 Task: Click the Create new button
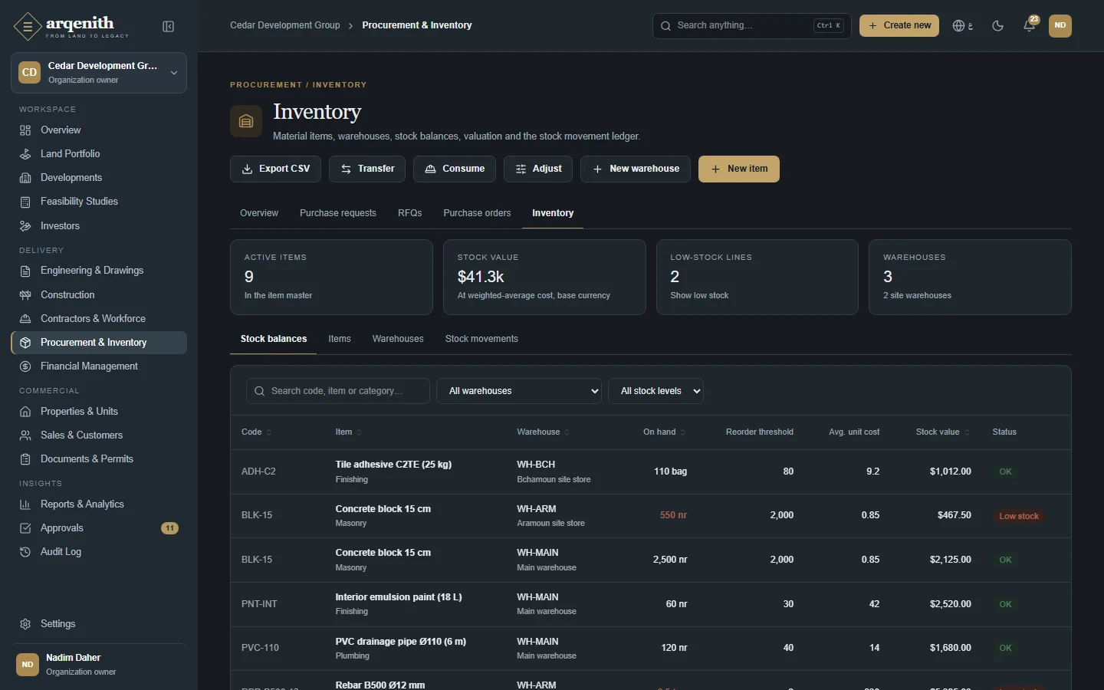(x=899, y=26)
